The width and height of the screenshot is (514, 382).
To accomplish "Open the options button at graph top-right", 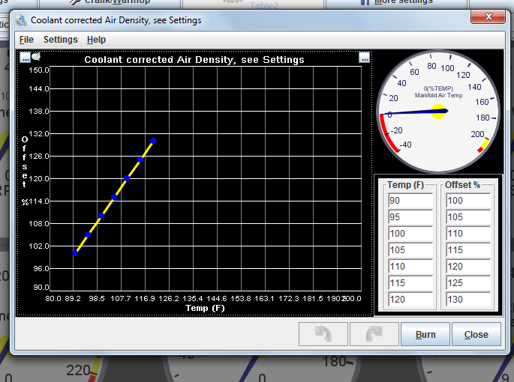I will 365,57.
